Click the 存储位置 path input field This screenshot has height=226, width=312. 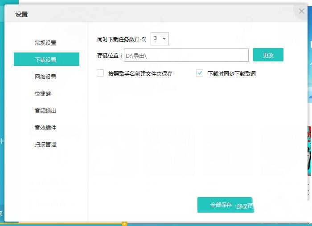186,55
